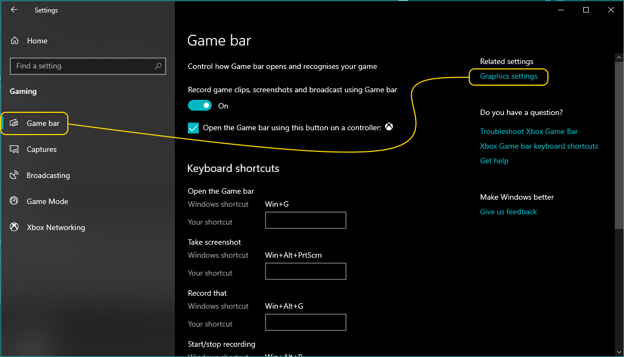Screen dimensions: 624x357
Task: Click the Find a setting search box
Action: (88, 66)
